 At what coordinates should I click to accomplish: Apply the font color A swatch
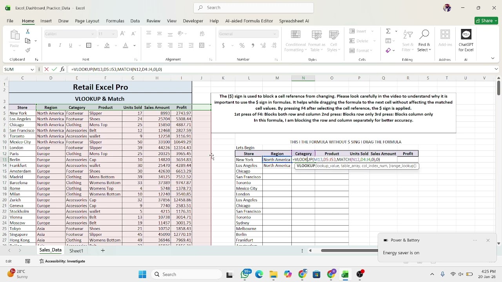click(x=125, y=45)
